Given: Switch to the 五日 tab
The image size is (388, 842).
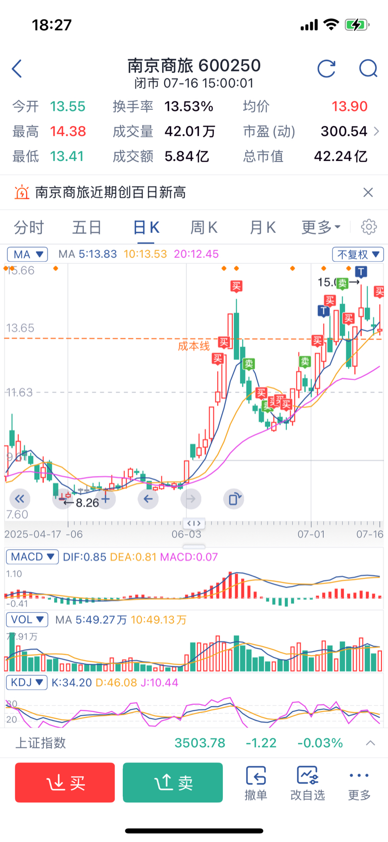Looking at the screenshot, I should click(x=87, y=227).
